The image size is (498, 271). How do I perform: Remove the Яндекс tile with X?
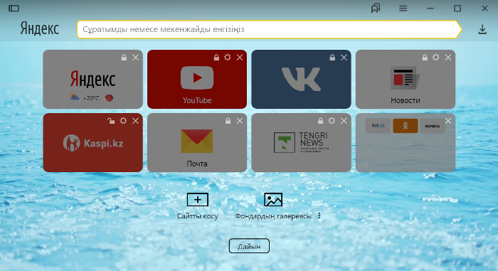pyautogui.click(x=135, y=58)
